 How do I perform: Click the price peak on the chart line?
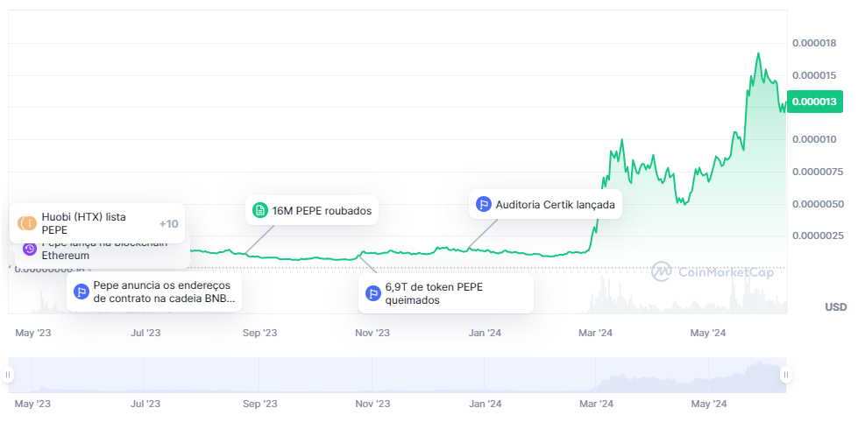click(x=758, y=53)
